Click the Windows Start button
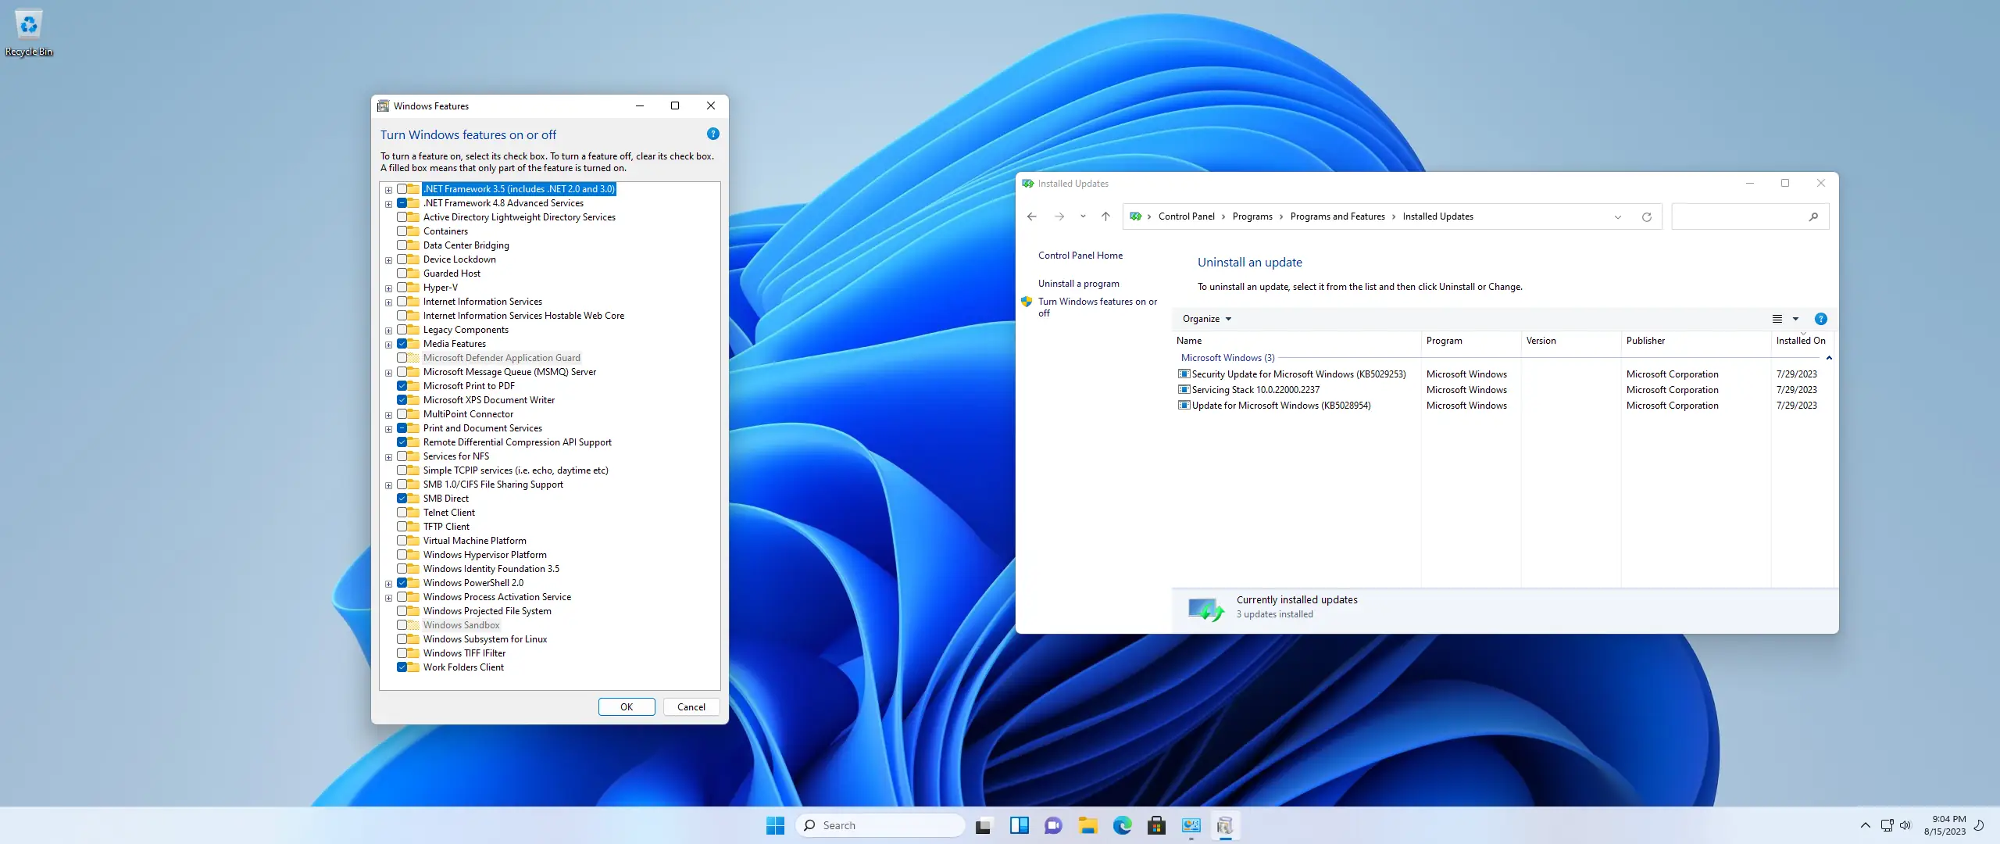2000x844 pixels. [775, 825]
